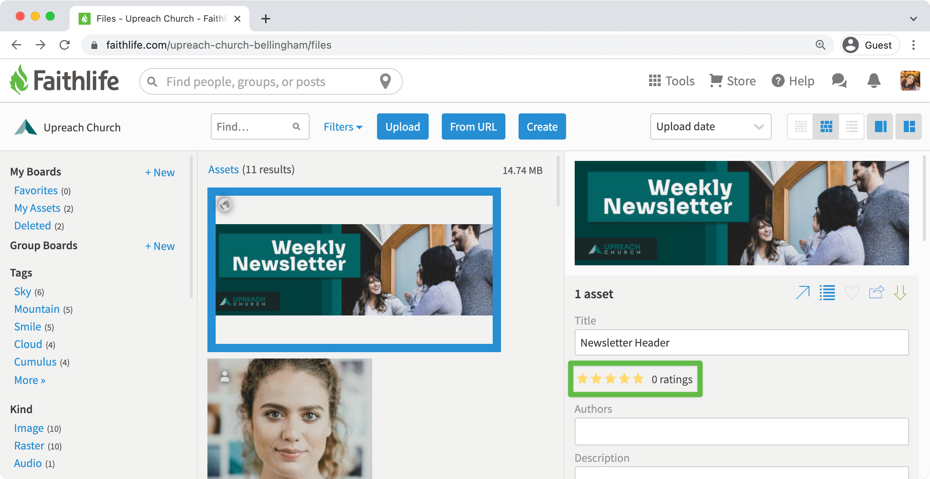Open the Guest profile button
Image resolution: width=930 pixels, height=479 pixels.
(x=870, y=45)
